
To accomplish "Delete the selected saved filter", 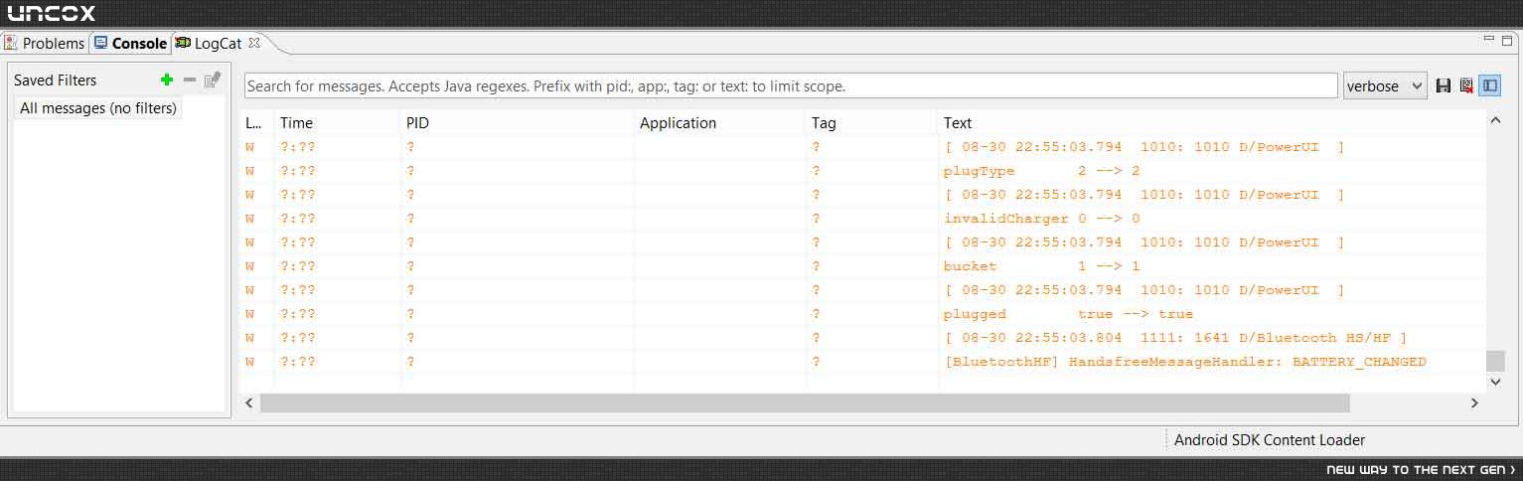I will 190,80.
